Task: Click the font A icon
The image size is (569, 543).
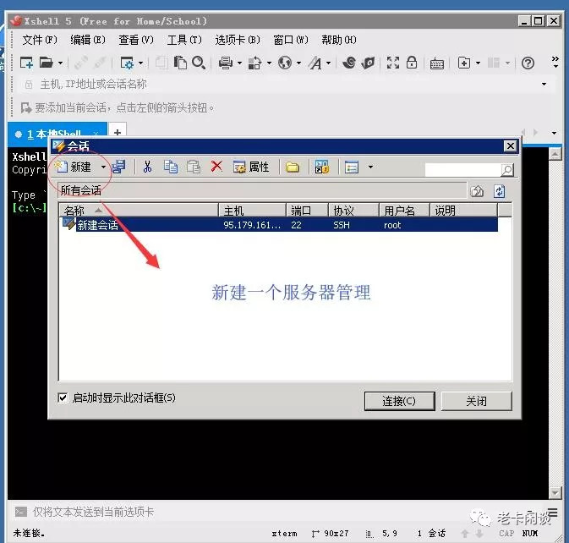Action: click(x=315, y=63)
